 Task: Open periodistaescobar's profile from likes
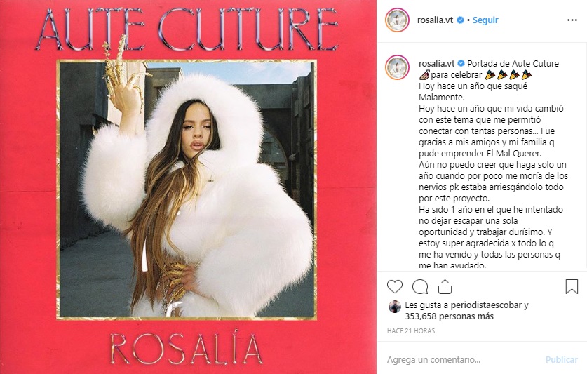coord(486,305)
